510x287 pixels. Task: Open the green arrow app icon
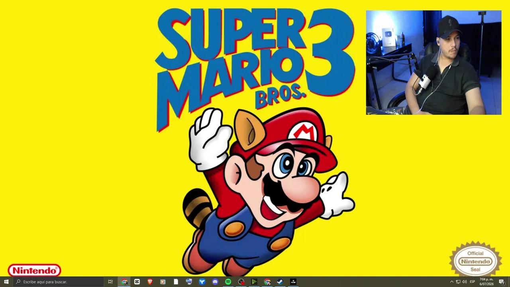click(x=254, y=282)
